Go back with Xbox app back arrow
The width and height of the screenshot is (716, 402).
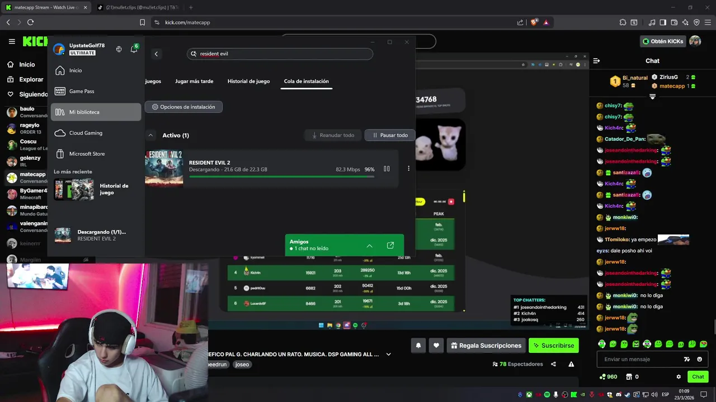click(156, 54)
